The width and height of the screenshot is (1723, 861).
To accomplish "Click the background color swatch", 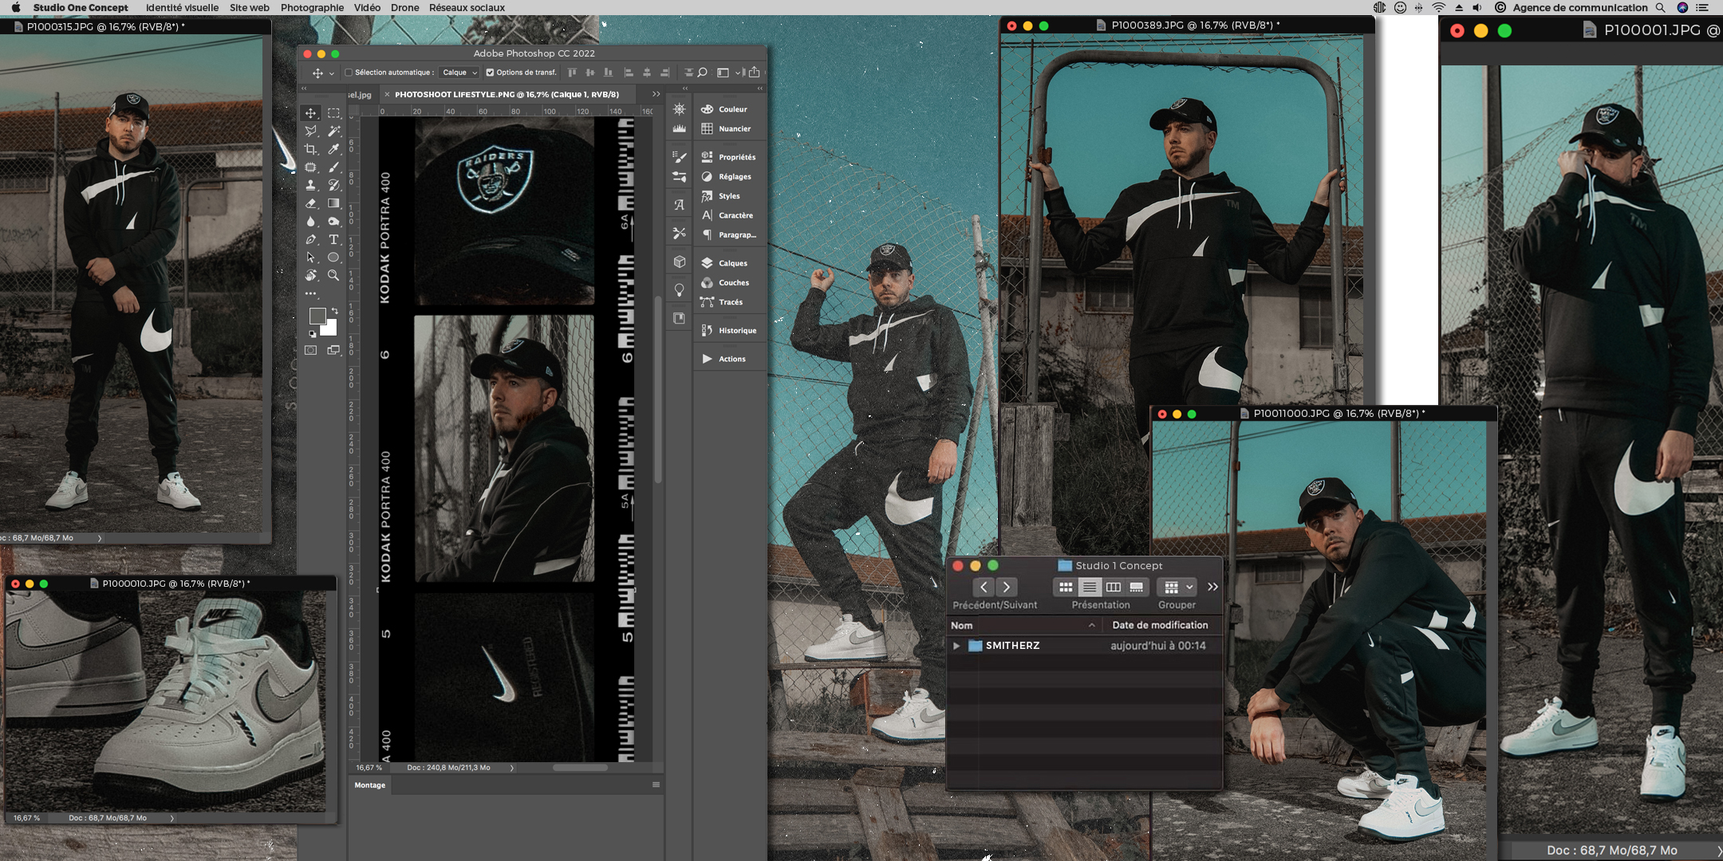I will 329,328.
